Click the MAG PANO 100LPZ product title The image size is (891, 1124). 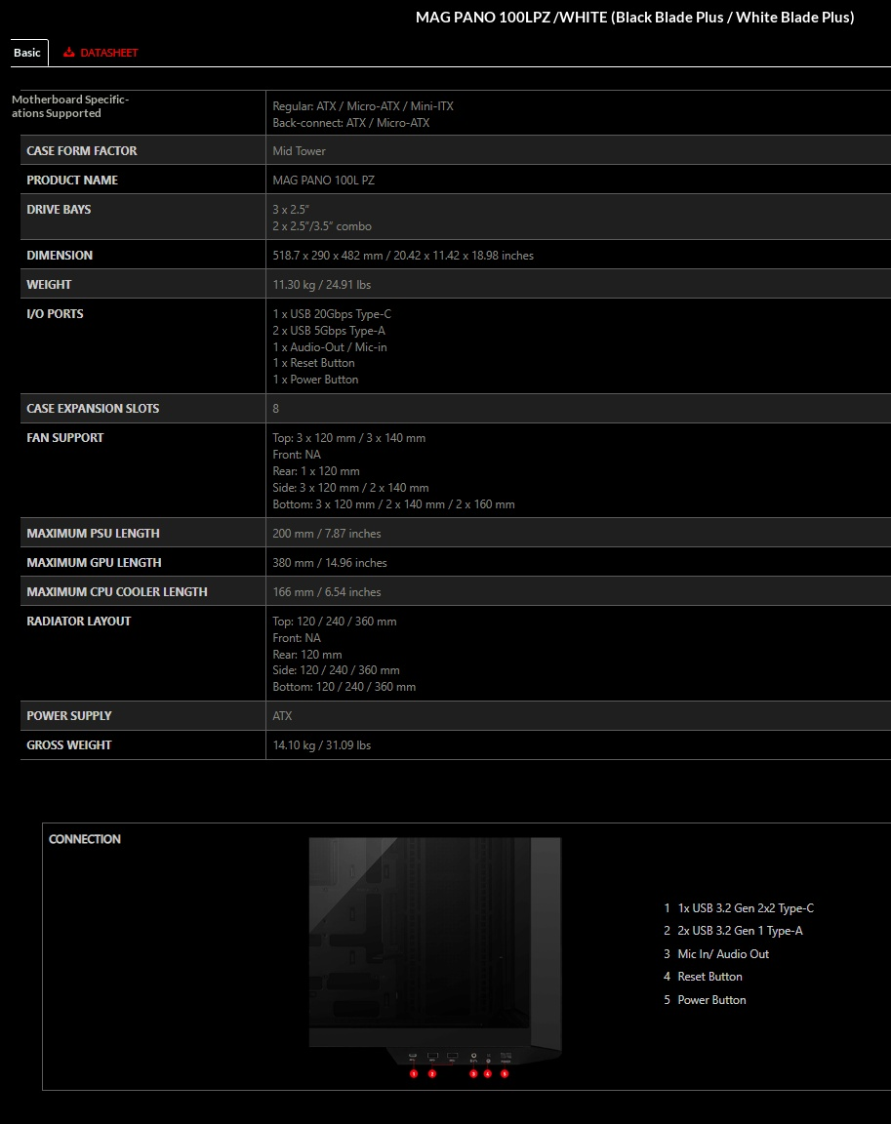point(634,18)
